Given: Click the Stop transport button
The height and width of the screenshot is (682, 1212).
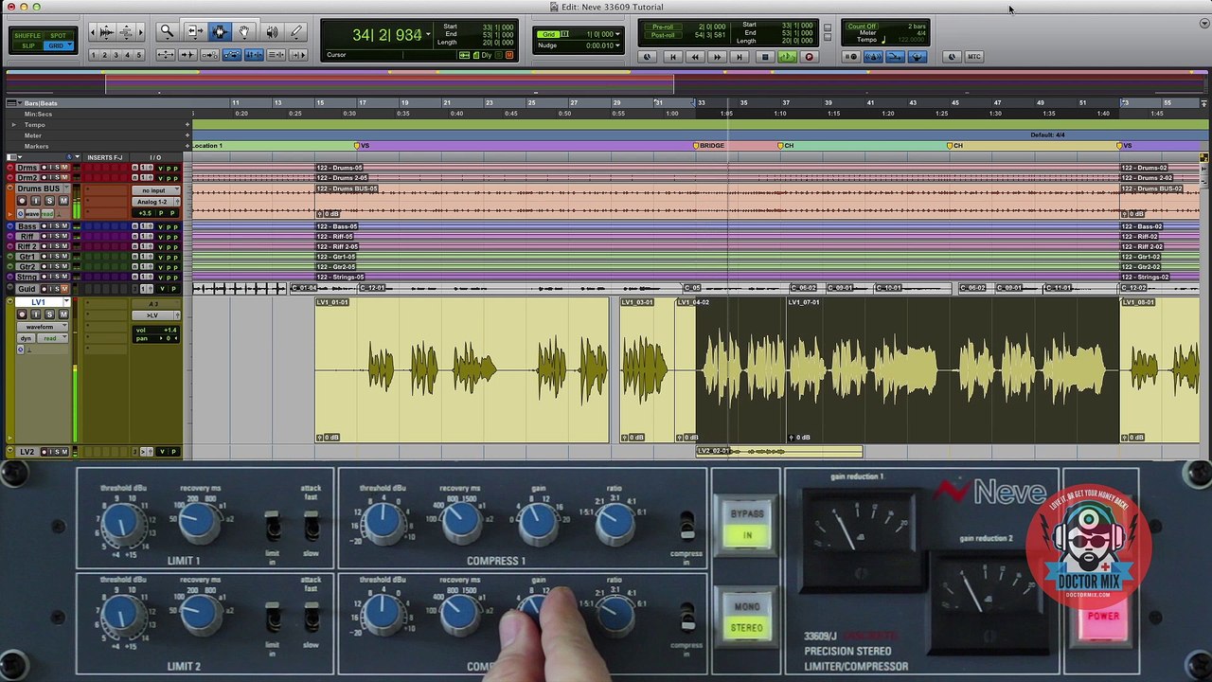Looking at the screenshot, I should (x=765, y=57).
